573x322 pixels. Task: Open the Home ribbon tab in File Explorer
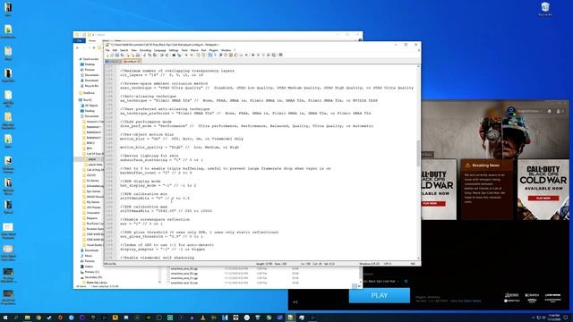point(92,40)
